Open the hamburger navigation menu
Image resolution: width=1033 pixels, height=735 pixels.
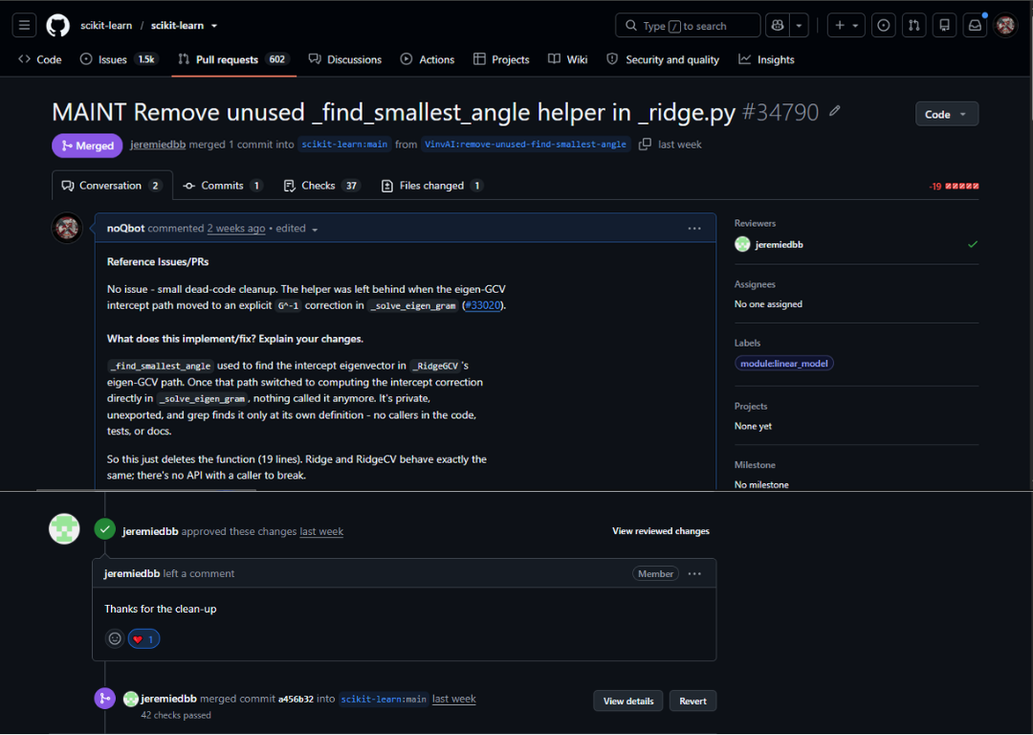(x=24, y=26)
